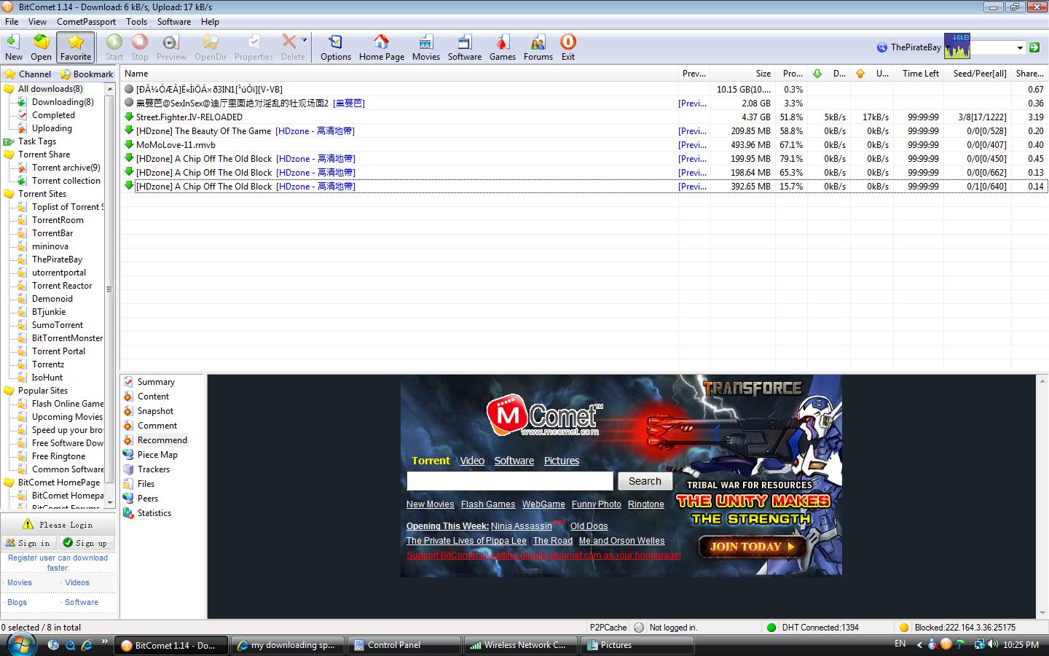Click the Preview toolbar icon
Screen dimensions: 1049x656
171,47
